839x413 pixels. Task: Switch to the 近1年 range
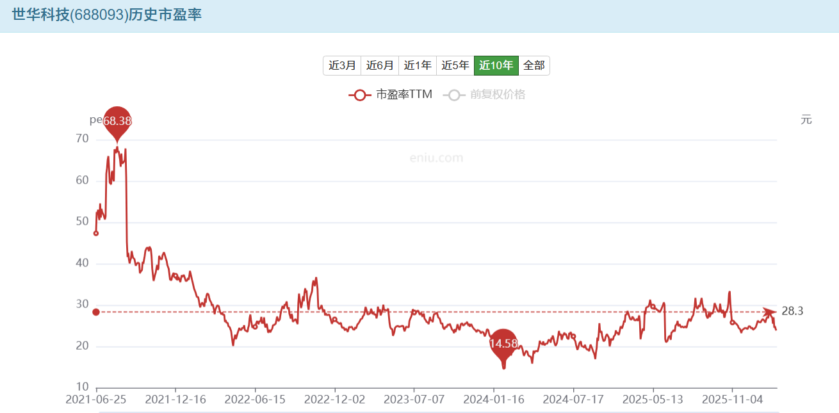point(418,65)
